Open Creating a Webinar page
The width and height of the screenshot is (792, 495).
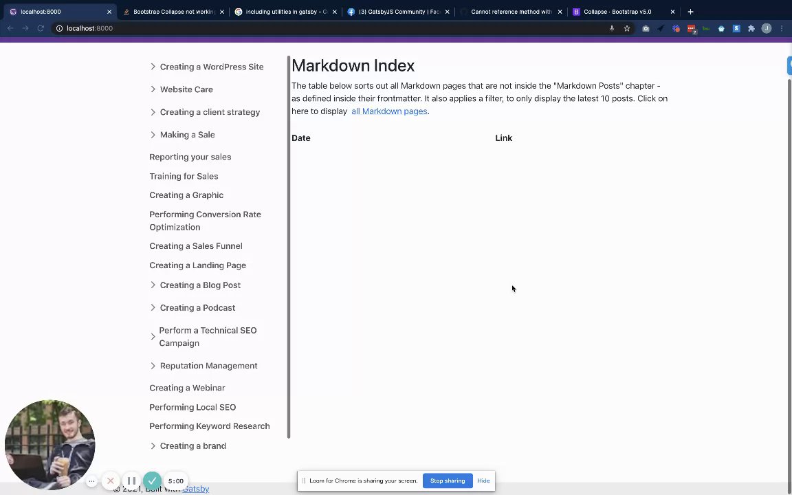point(187,388)
